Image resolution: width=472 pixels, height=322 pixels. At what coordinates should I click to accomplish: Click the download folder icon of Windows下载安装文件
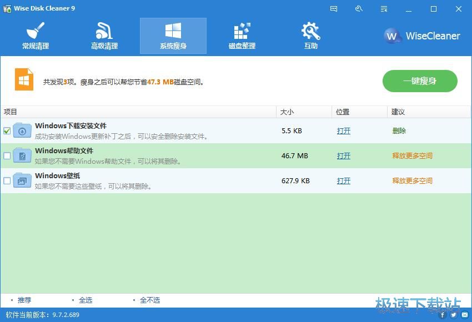tap(22, 130)
